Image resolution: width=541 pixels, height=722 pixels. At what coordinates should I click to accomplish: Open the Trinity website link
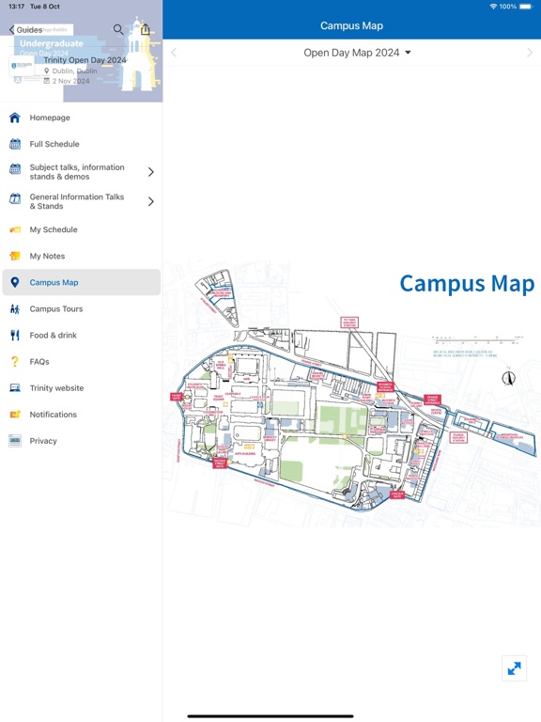(56, 388)
